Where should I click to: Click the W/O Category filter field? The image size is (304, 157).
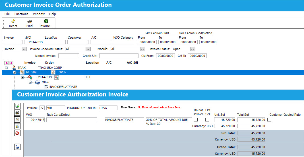[x=123, y=42]
